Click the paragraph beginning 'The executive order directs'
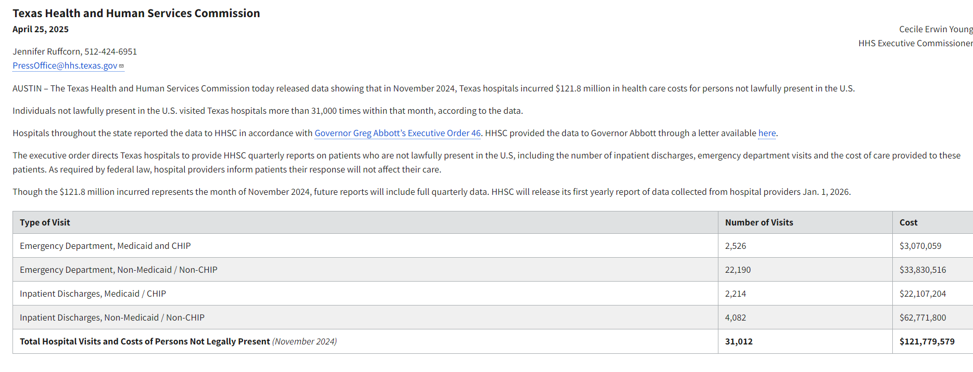 tap(487, 162)
